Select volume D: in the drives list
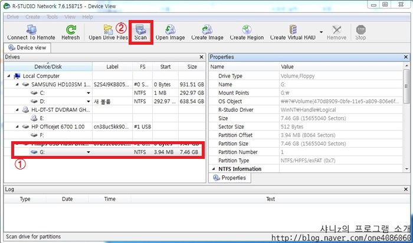 104,101
